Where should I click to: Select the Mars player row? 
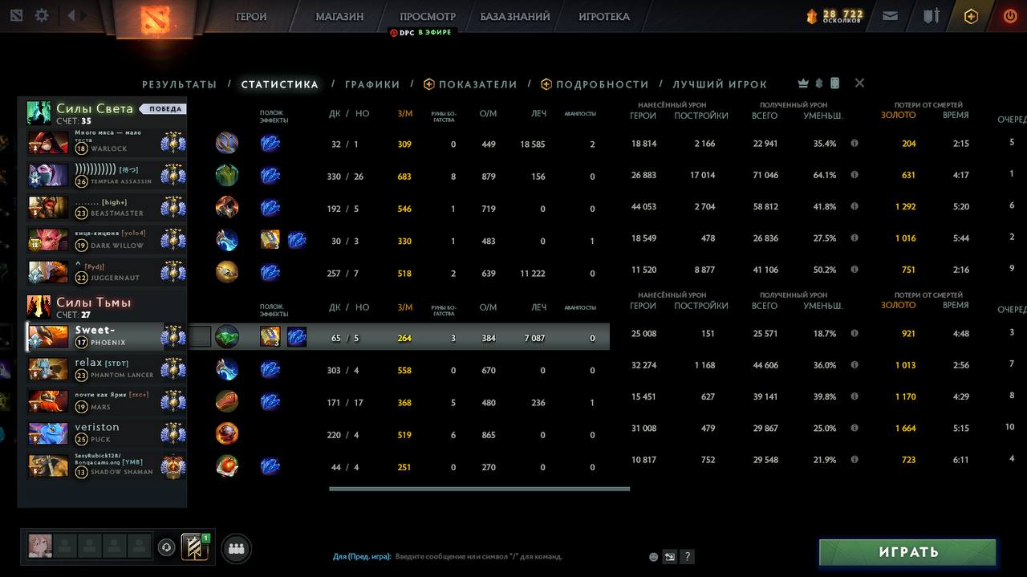(106, 401)
